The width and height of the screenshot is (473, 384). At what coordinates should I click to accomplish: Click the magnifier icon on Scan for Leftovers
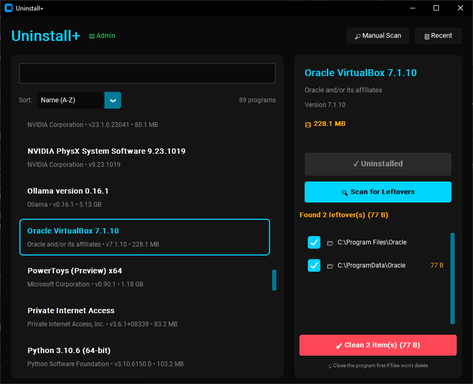click(x=345, y=193)
